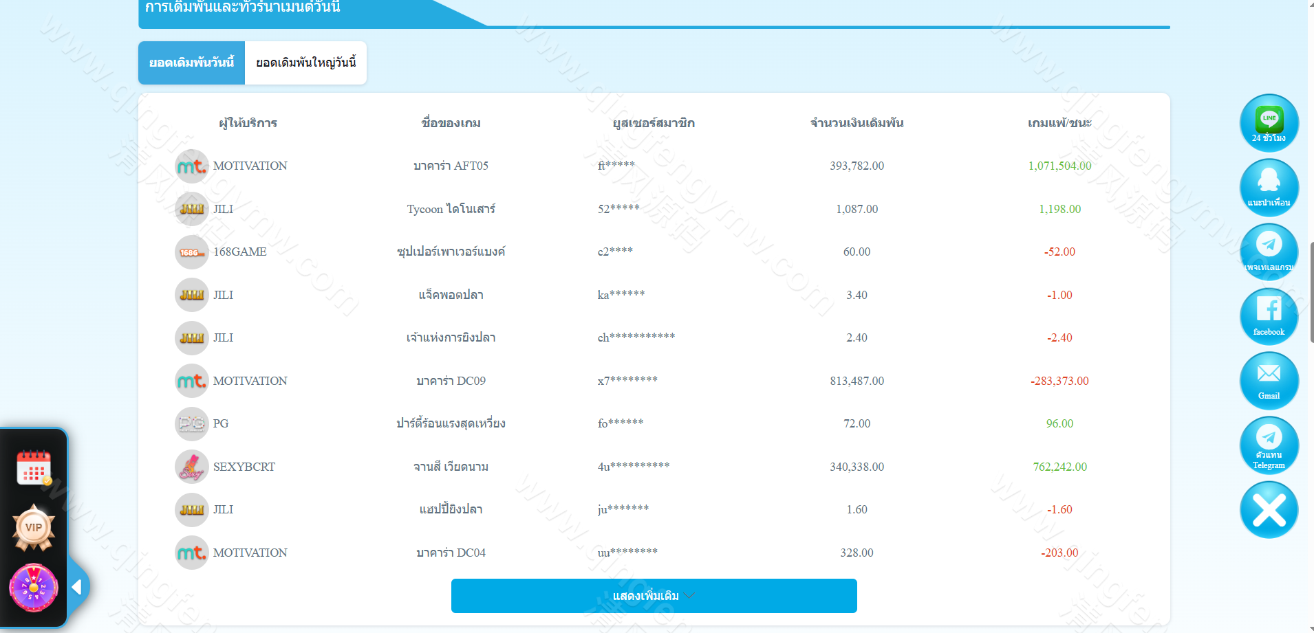This screenshot has height=633, width=1314.
Task: Click the PG provider logo
Action: click(191, 424)
